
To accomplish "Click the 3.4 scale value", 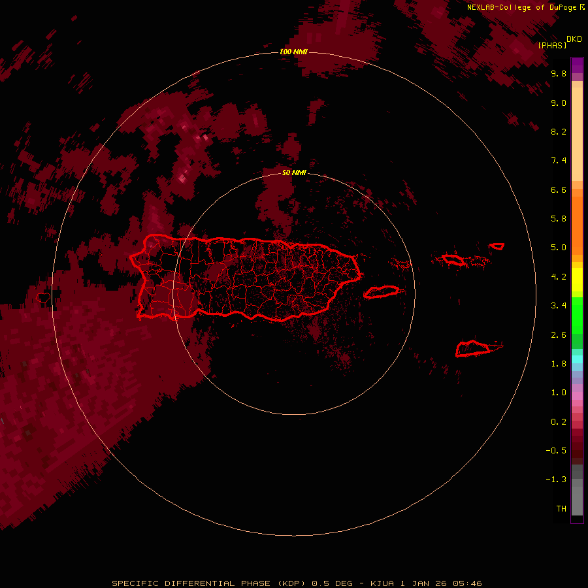I will point(559,306).
